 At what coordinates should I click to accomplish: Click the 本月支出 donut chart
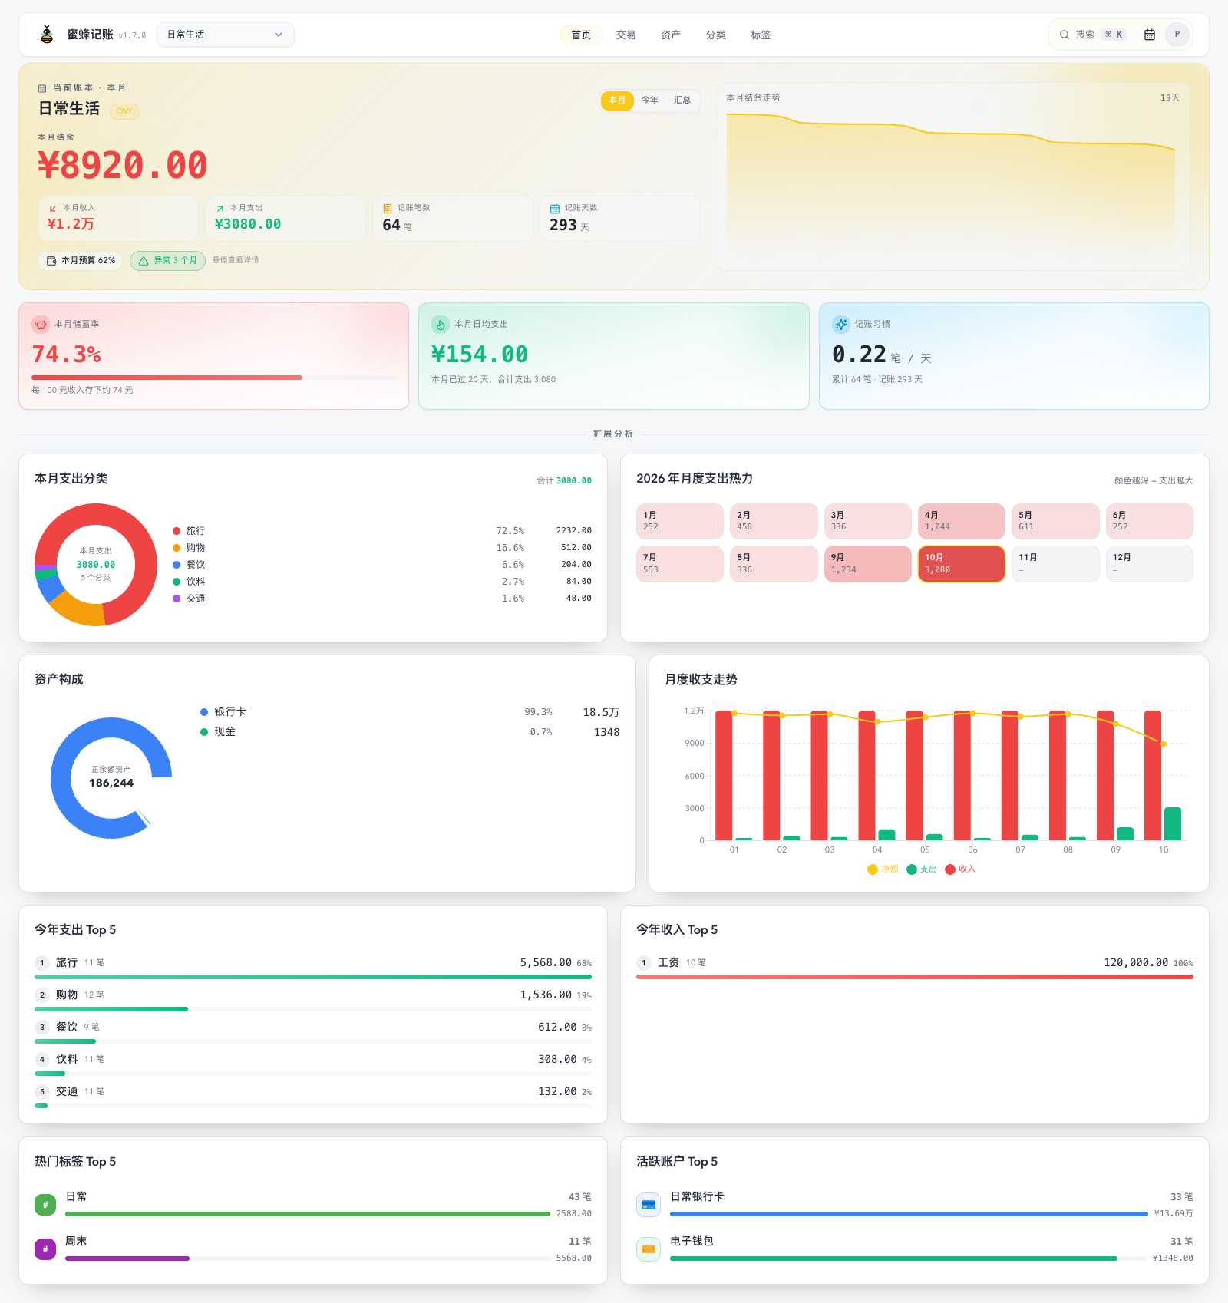pyautogui.click(x=96, y=565)
